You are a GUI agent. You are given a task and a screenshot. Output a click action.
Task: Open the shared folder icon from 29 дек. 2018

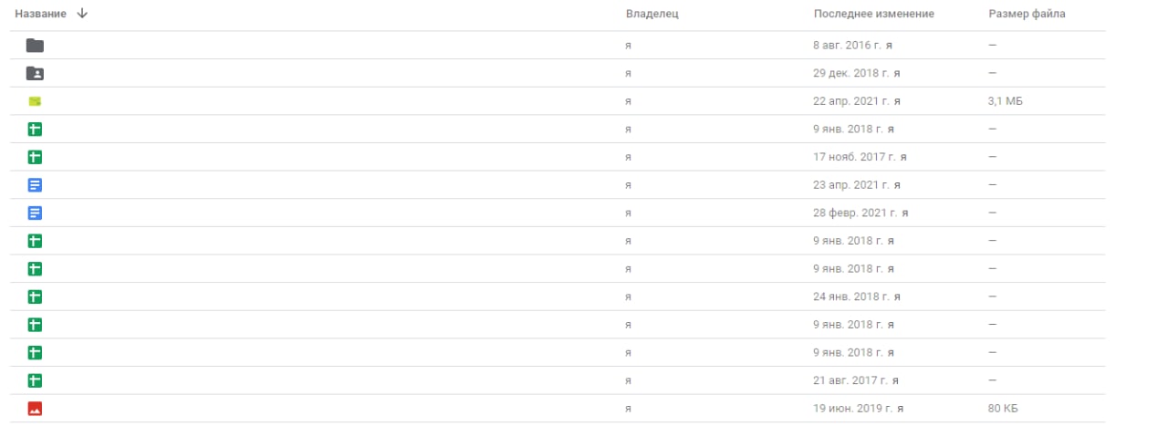pyautogui.click(x=35, y=73)
